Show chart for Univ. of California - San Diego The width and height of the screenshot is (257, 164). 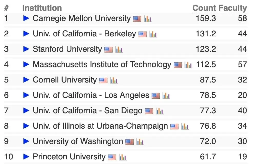[160, 111]
